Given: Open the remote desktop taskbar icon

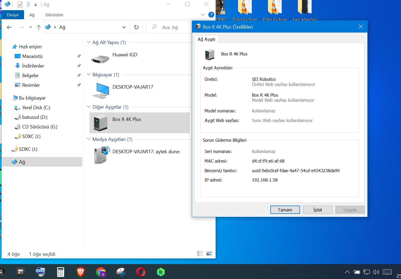Looking at the screenshot, I should coord(40,272).
